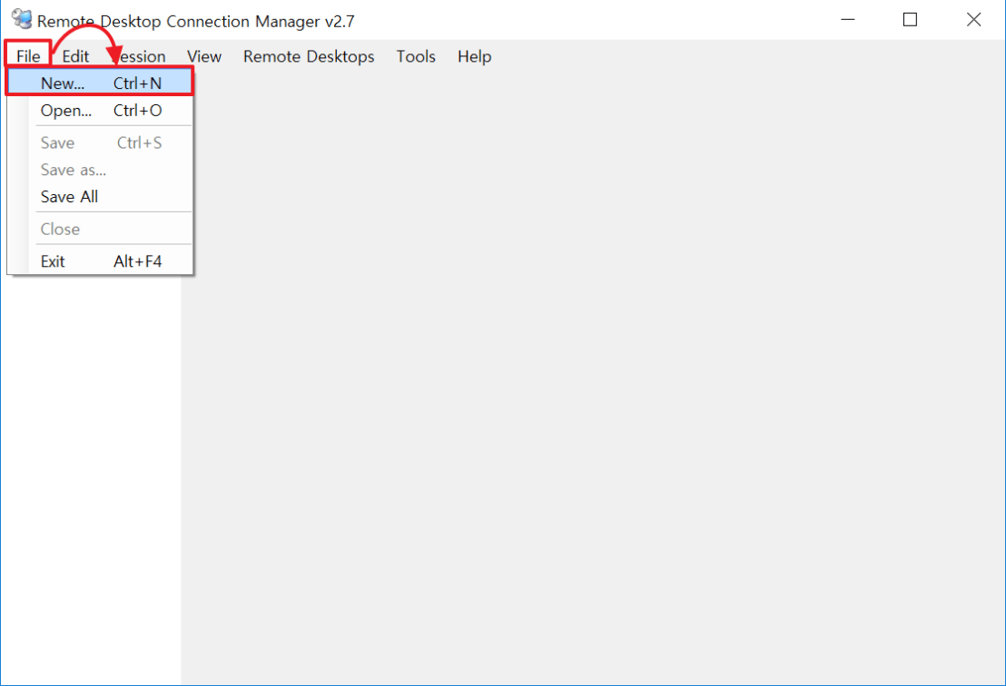
Task: Choose Save All from the menu
Action: [70, 197]
